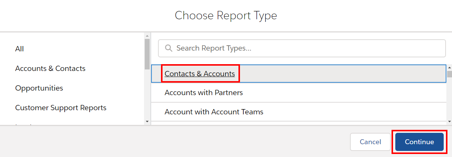Click the Continue button
452x157 pixels.
pos(419,142)
